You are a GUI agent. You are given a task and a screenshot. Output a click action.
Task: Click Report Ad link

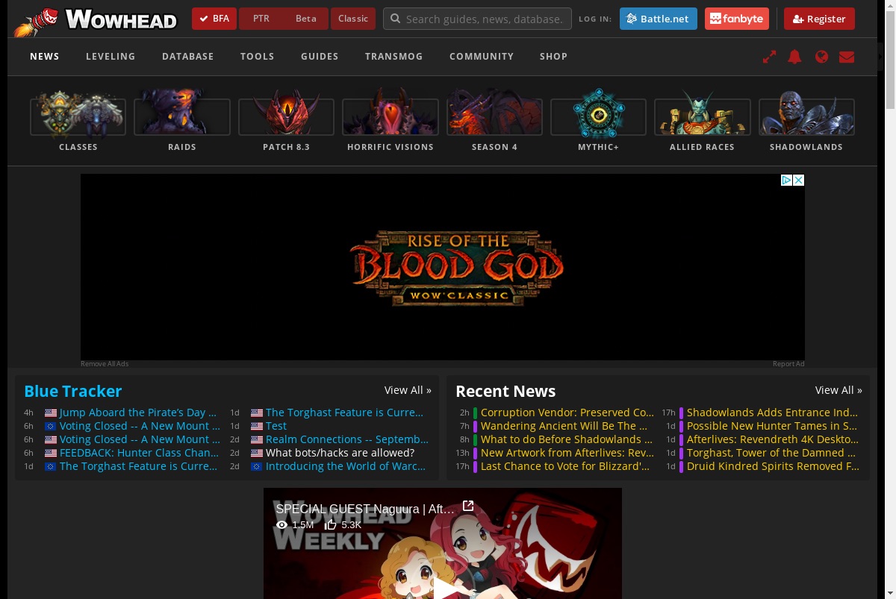pos(788,364)
